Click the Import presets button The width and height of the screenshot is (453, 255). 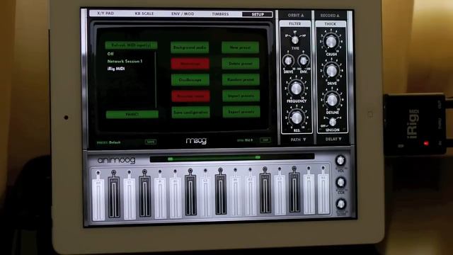[x=241, y=96]
